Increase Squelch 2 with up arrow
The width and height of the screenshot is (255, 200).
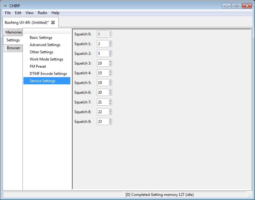point(111,52)
